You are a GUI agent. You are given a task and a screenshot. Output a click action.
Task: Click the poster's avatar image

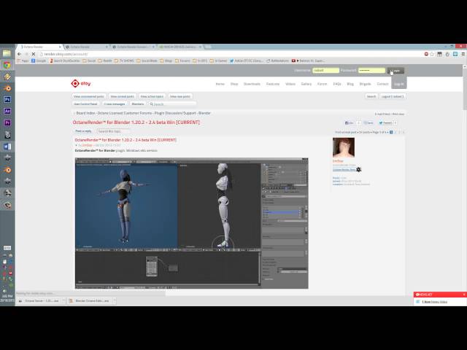click(x=344, y=147)
